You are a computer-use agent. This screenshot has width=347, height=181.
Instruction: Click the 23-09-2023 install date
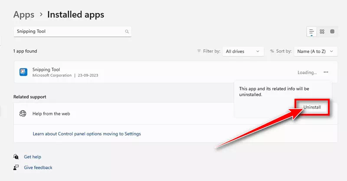click(x=88, y=75)
